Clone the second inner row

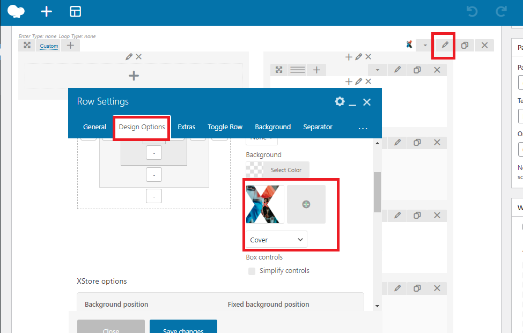[417, 142]
